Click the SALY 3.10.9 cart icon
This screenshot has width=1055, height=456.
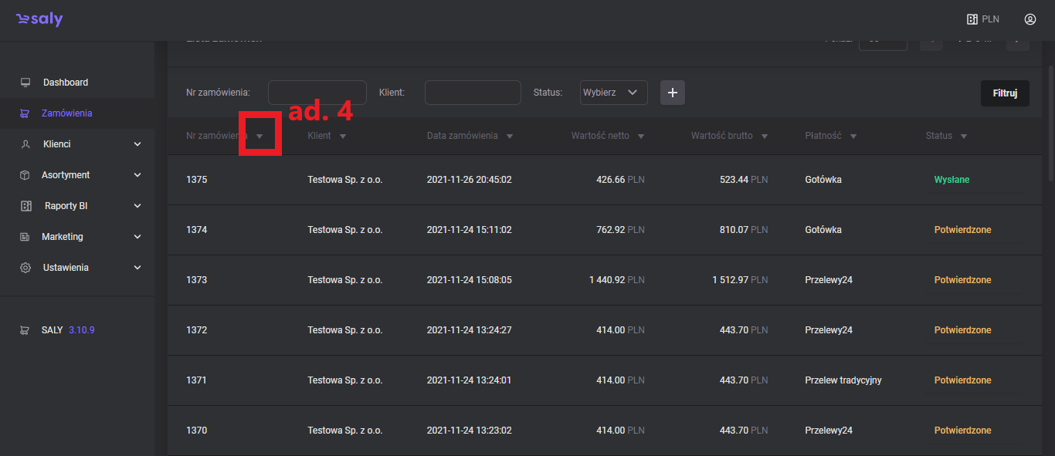pos(25,329)
